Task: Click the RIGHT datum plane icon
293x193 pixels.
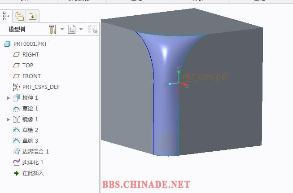Action: pos(16,55)
